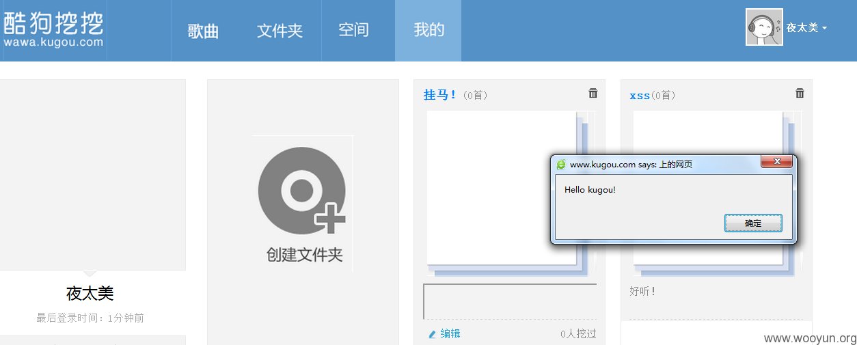Open the xss folder title link
This screenshot has height=345, width=857.
(640, 96)
